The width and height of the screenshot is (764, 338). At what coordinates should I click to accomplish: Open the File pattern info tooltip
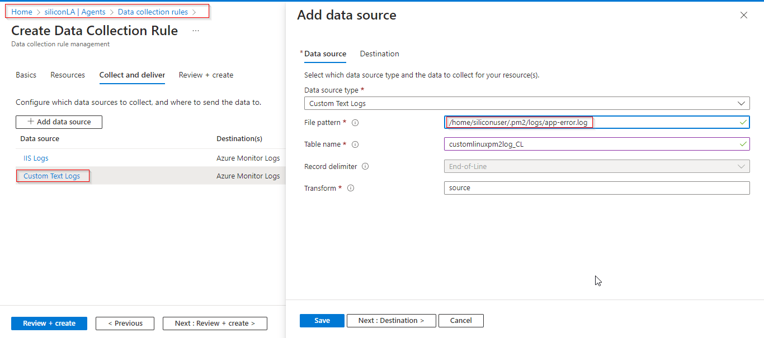pyautogui.click(x=355, y=122)
